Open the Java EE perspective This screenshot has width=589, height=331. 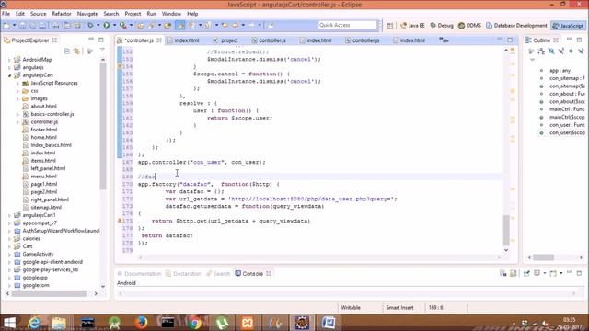[x=412, y=26]
